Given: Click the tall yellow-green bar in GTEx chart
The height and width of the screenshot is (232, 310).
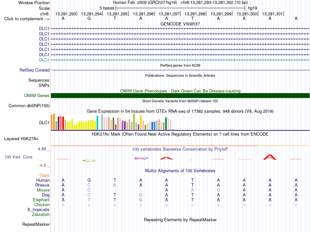Looking at the screenshot, I should point(134,122).
